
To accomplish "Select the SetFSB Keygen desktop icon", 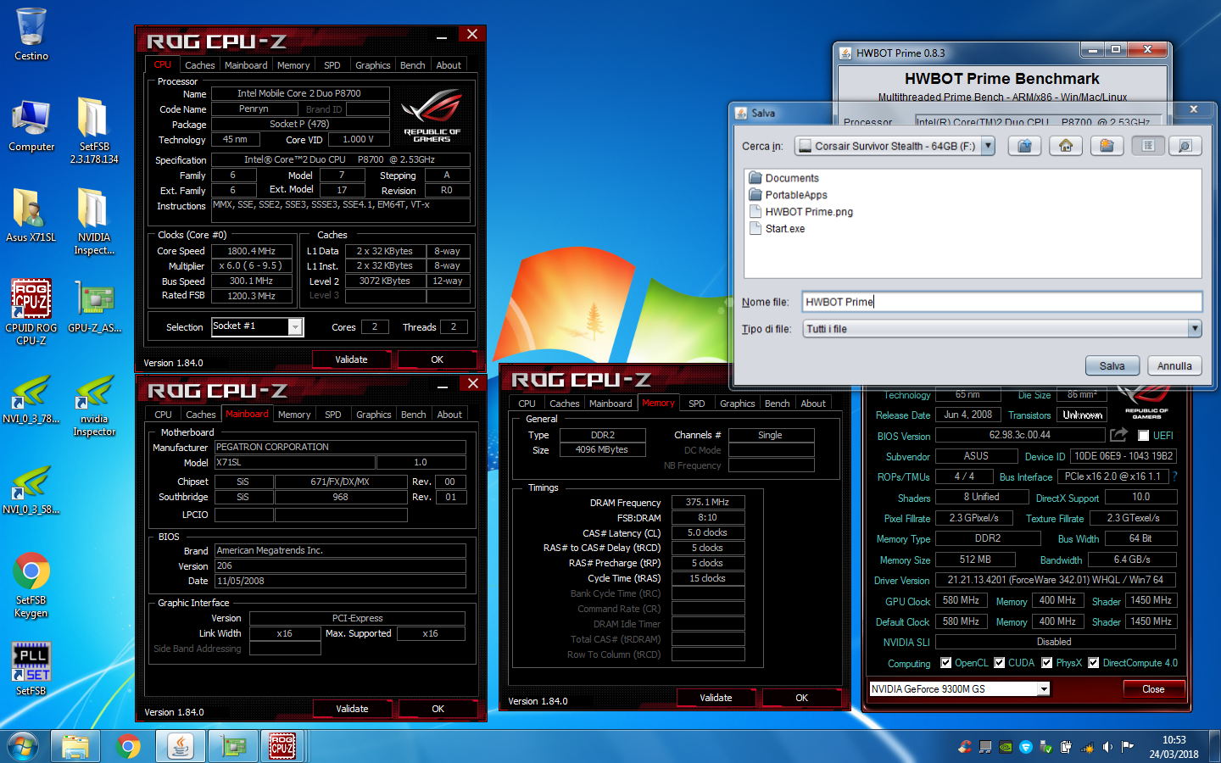I will 31,585.
